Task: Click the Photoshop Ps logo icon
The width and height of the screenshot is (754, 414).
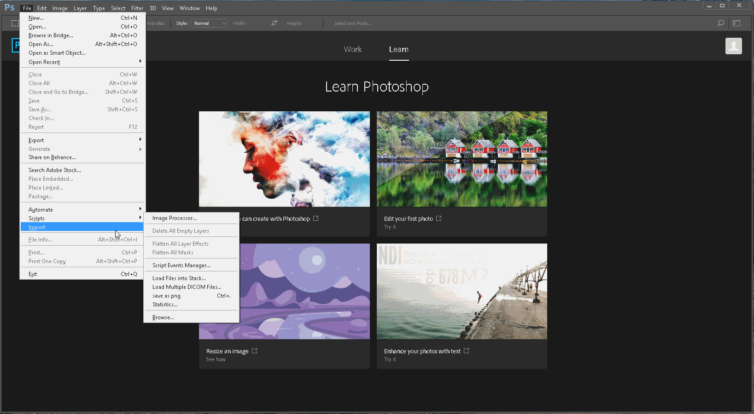Action: point(9,7)
